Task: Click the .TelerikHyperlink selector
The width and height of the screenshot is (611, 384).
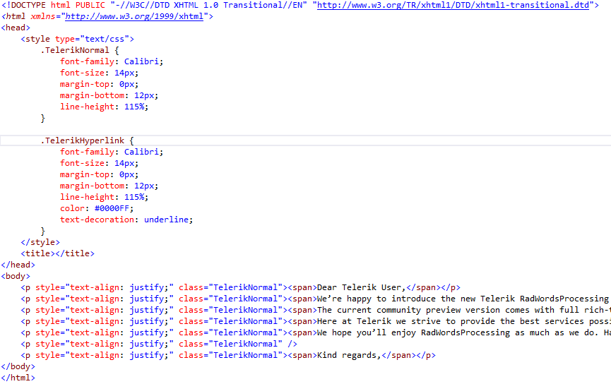Action: (x=83, y=140)
